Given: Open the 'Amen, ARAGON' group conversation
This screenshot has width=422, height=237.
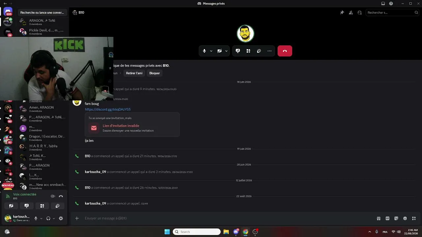Looking at the screenshot, I should tap(43, 109).
